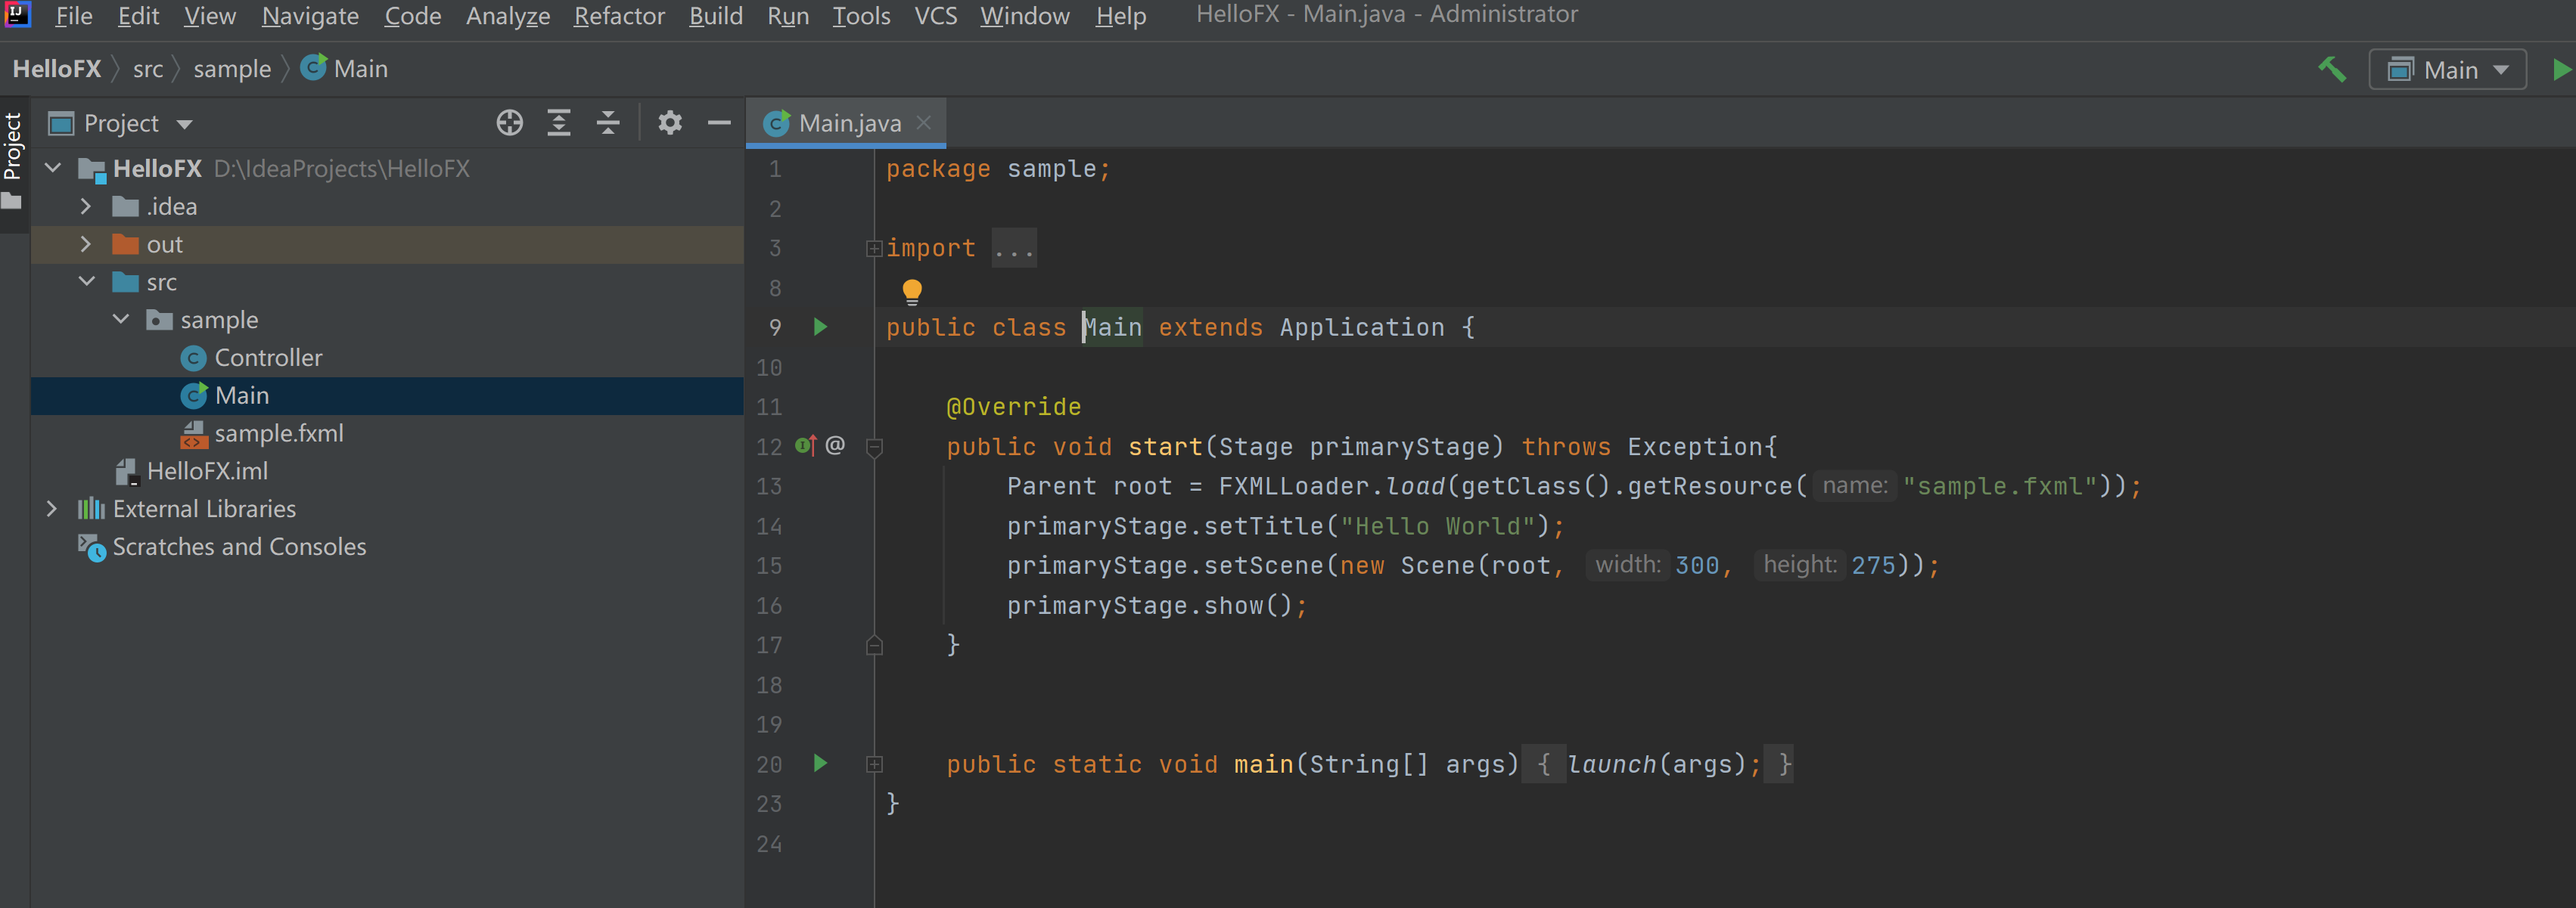This screenshot has height=908, width=2576.
Task: Click the expand all icon in Project panel
Action: [561, 123]
